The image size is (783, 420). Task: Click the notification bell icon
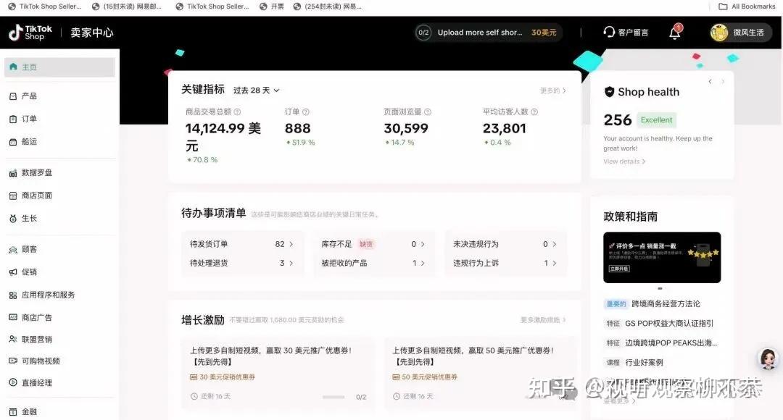pyautogui.click(x=674, y=32)
